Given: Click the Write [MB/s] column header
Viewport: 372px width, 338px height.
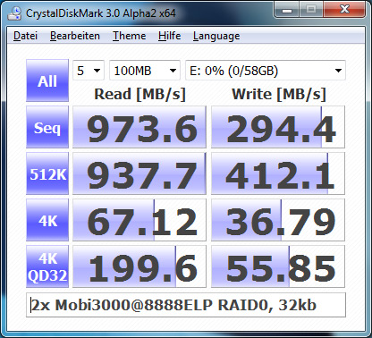Looking at the screenshot, I should tap(279, 94).
